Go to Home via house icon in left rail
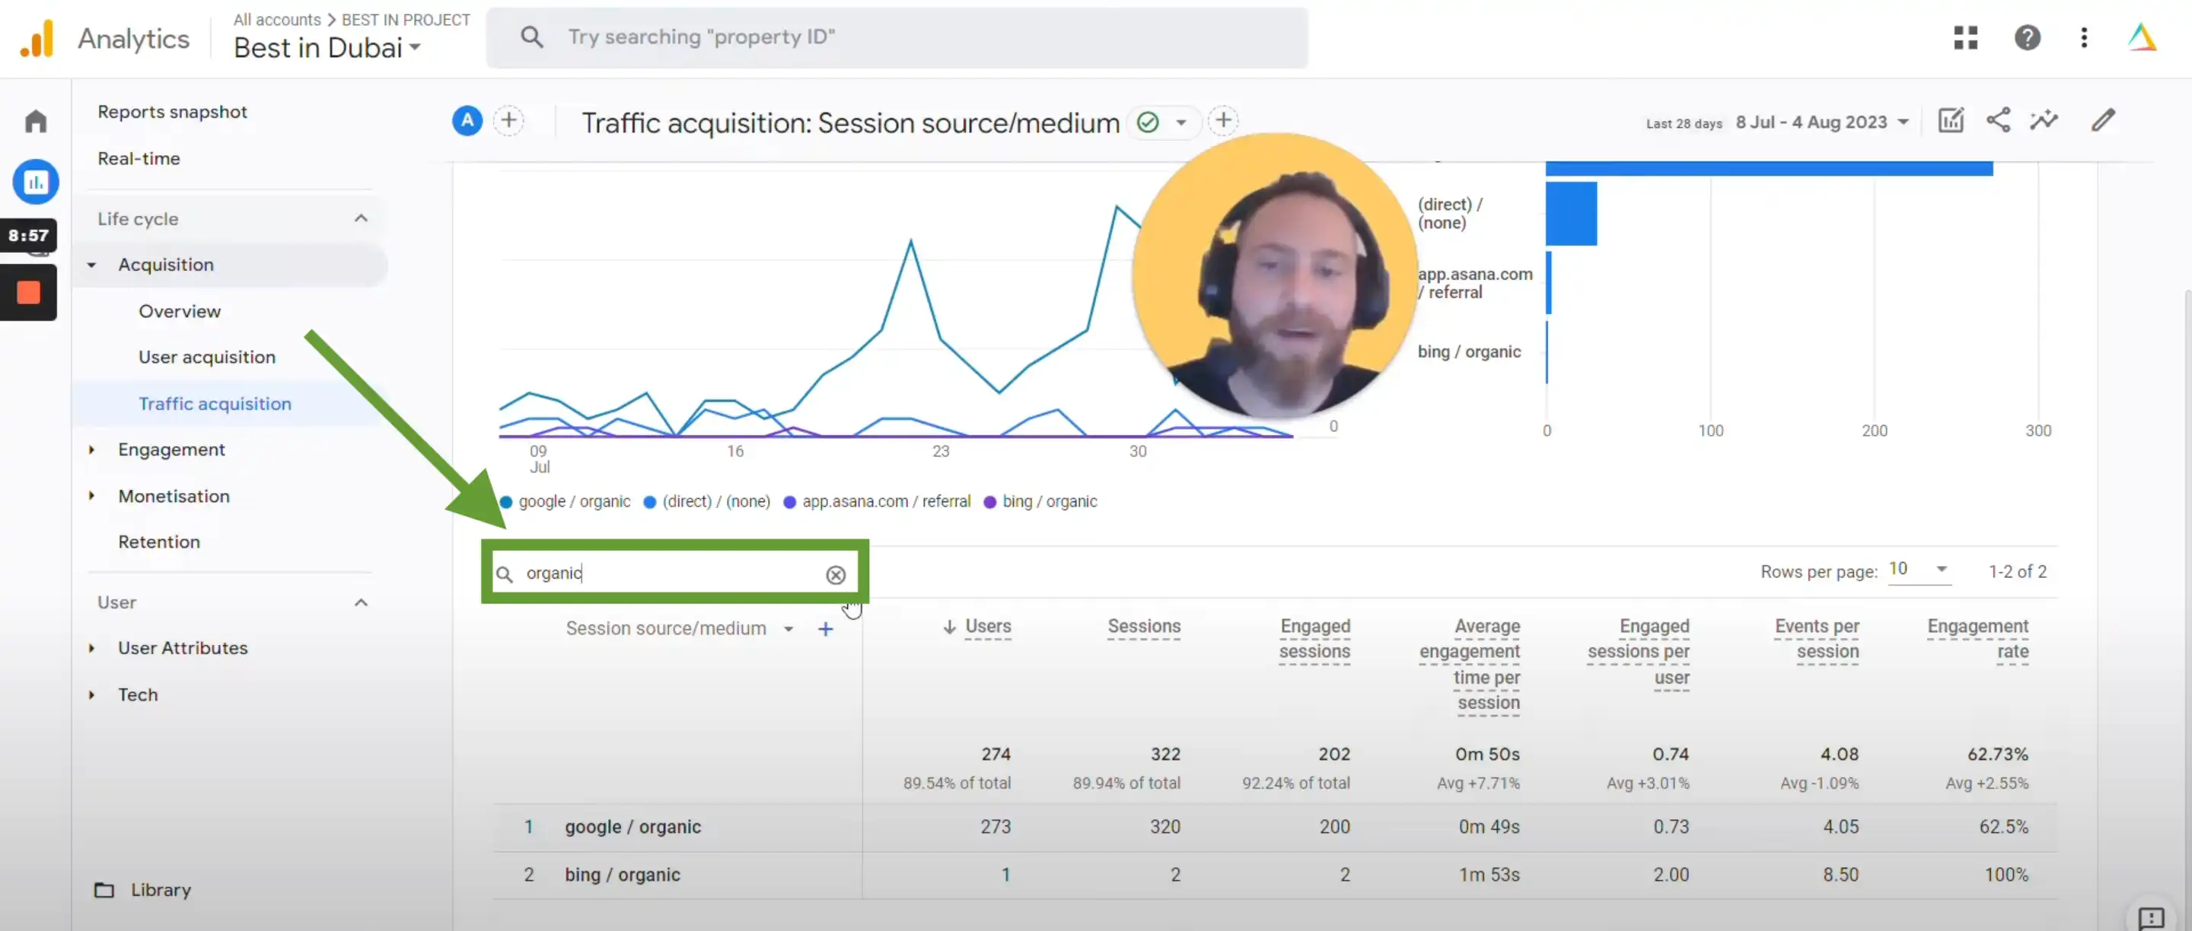 (36, 122)
